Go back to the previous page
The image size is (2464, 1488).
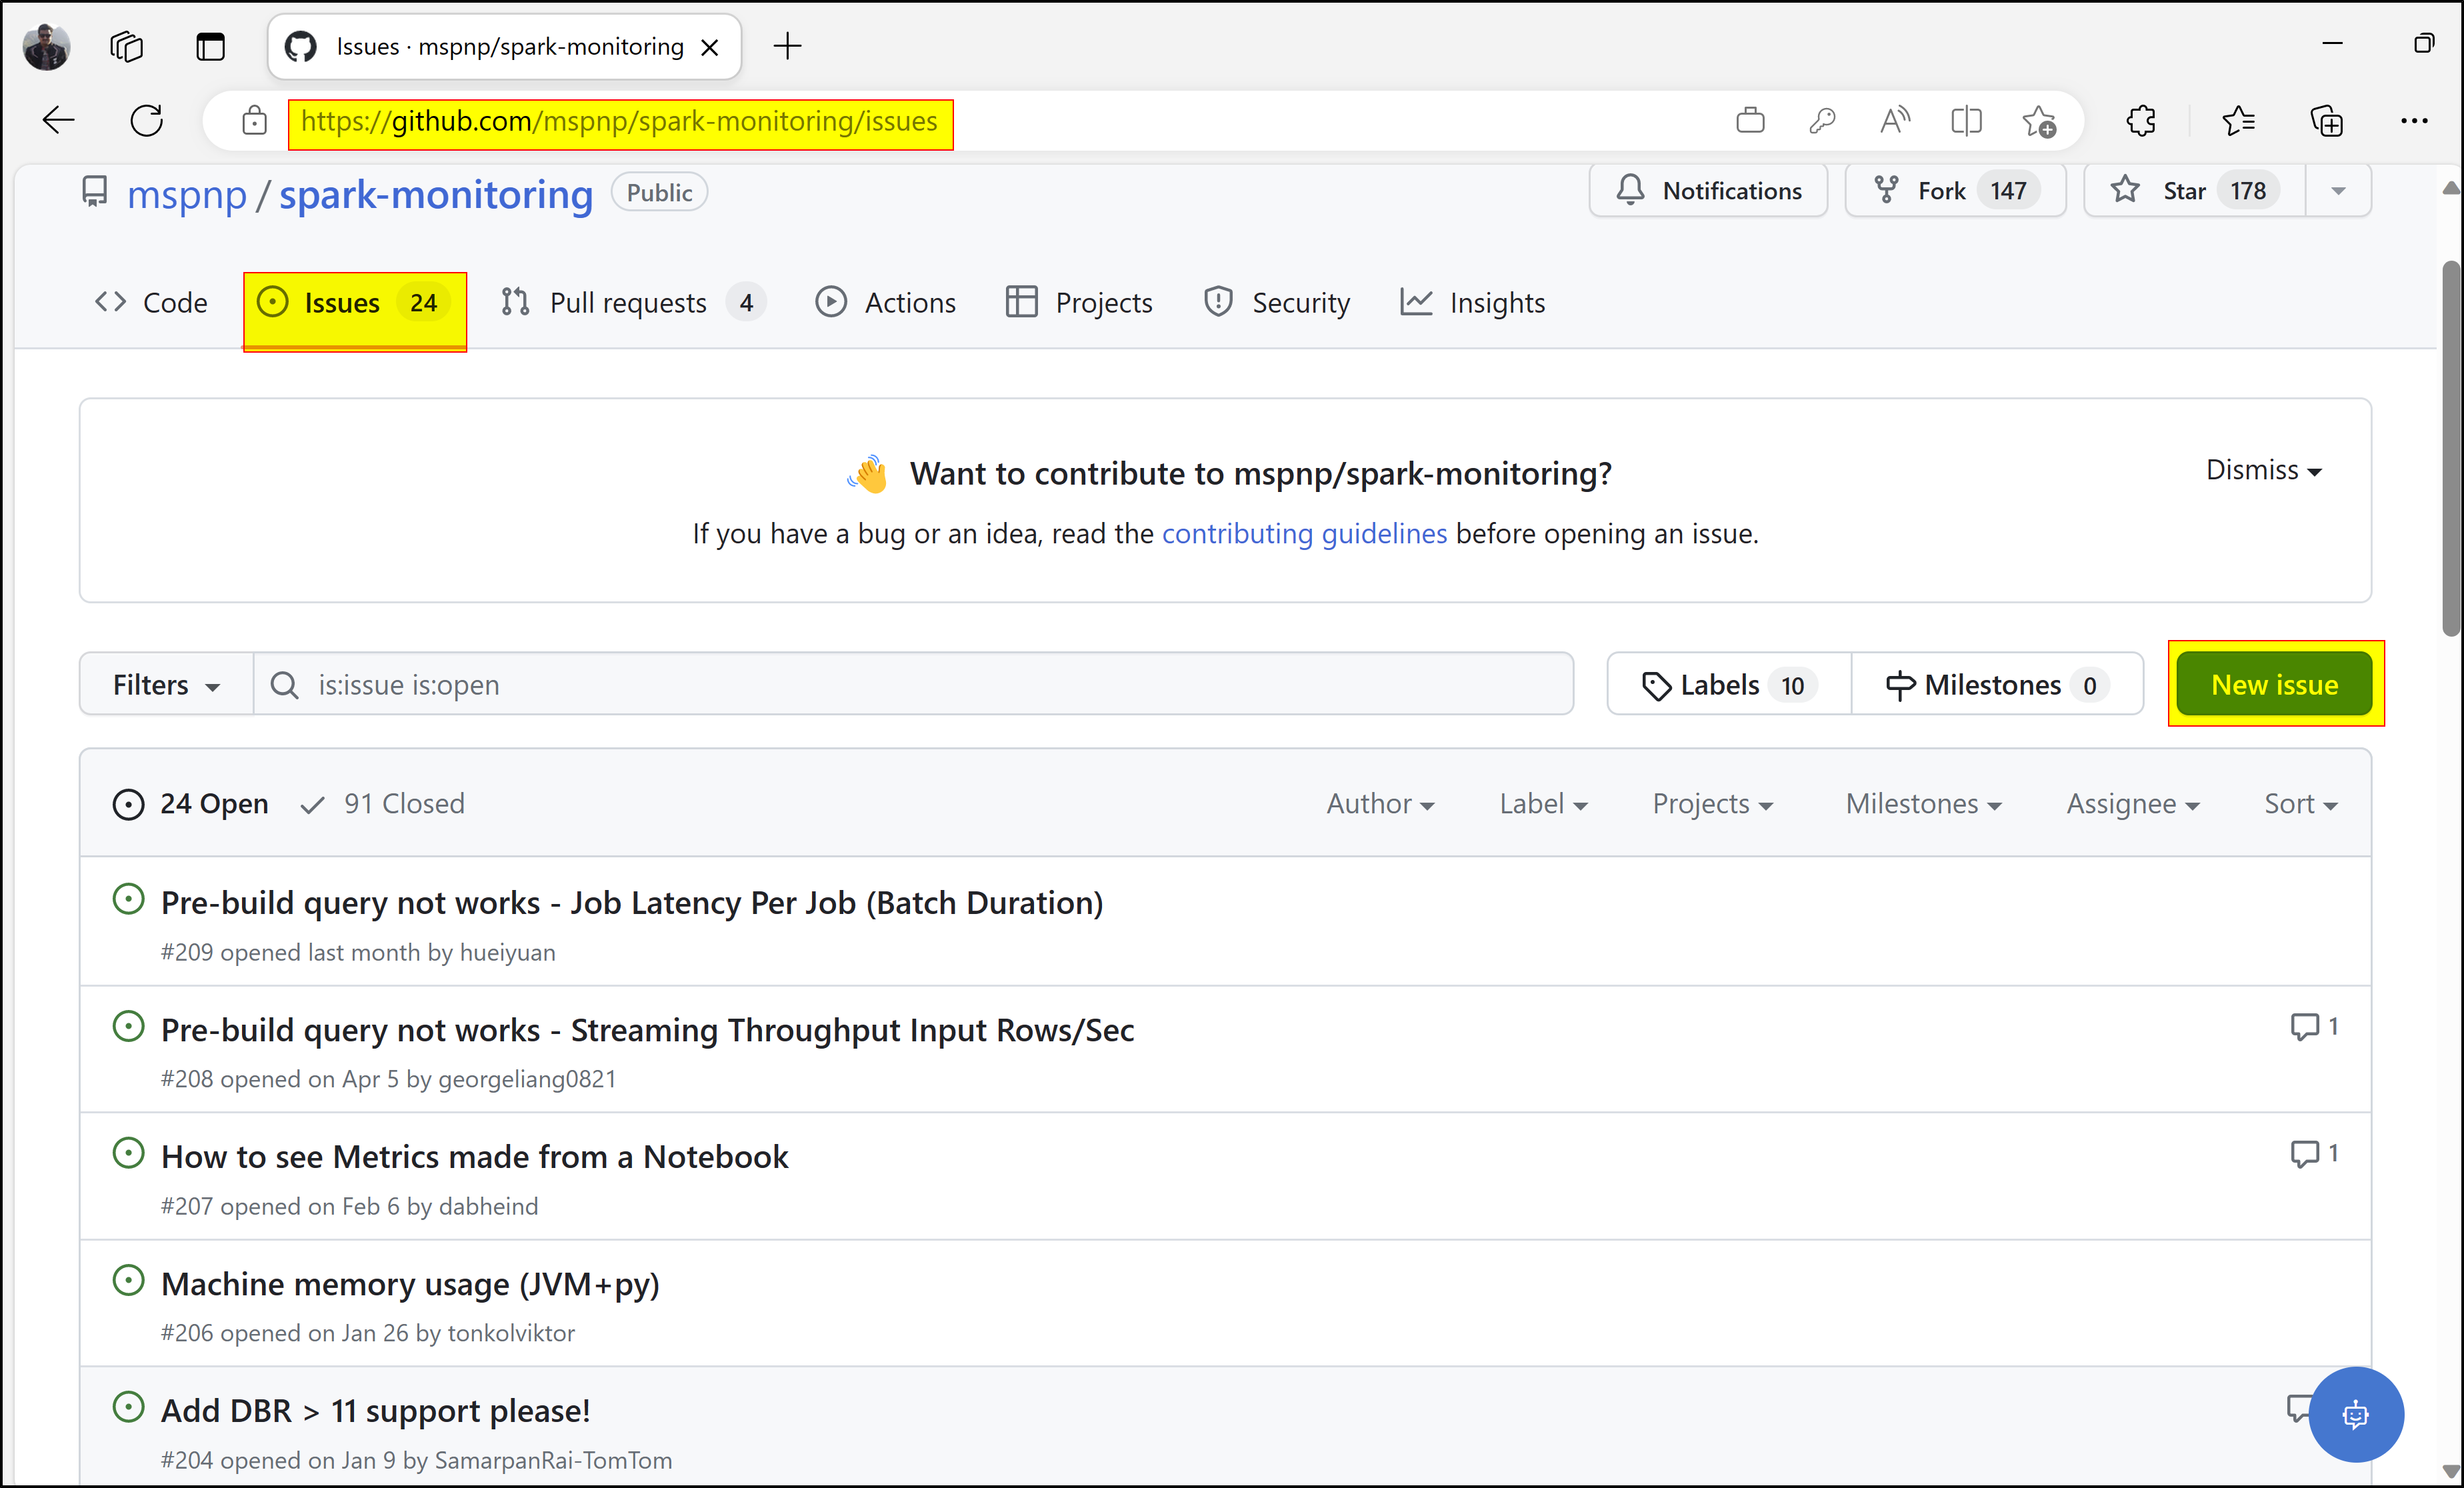point(59,121)
